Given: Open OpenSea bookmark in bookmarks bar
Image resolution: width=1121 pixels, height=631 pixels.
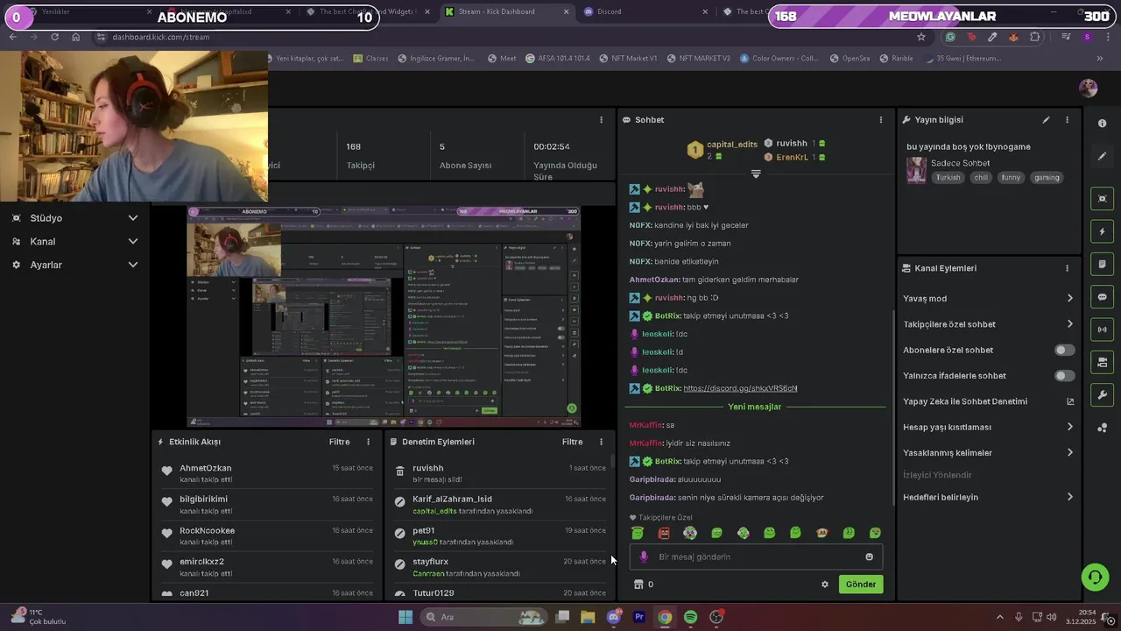Looking at the screenshot, I should pyautogui.click(x=850, y=59).
